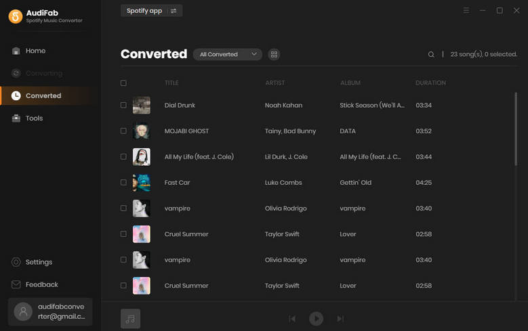Check the MOJABI GHOST checkbox
This screenshot has width=528, height=331.
coord(123,131)
